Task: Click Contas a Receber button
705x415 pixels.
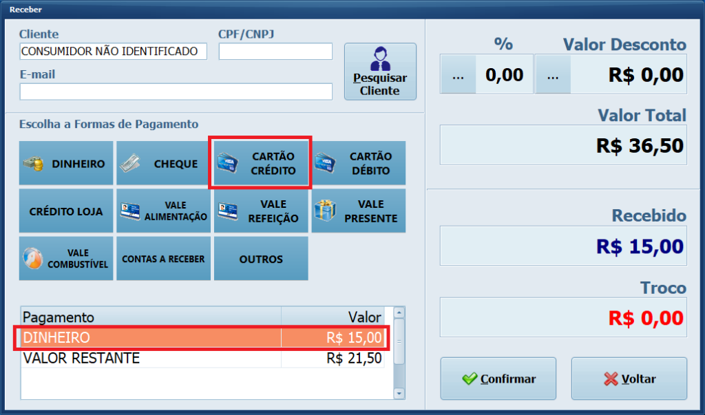Action: click(163, 259)
